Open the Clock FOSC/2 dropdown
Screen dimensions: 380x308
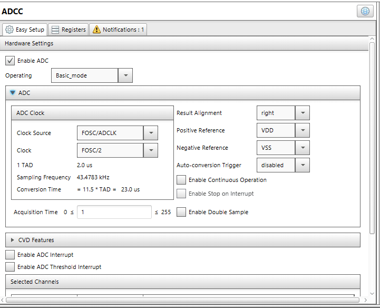pyautogui.click(x=150, y=150)
